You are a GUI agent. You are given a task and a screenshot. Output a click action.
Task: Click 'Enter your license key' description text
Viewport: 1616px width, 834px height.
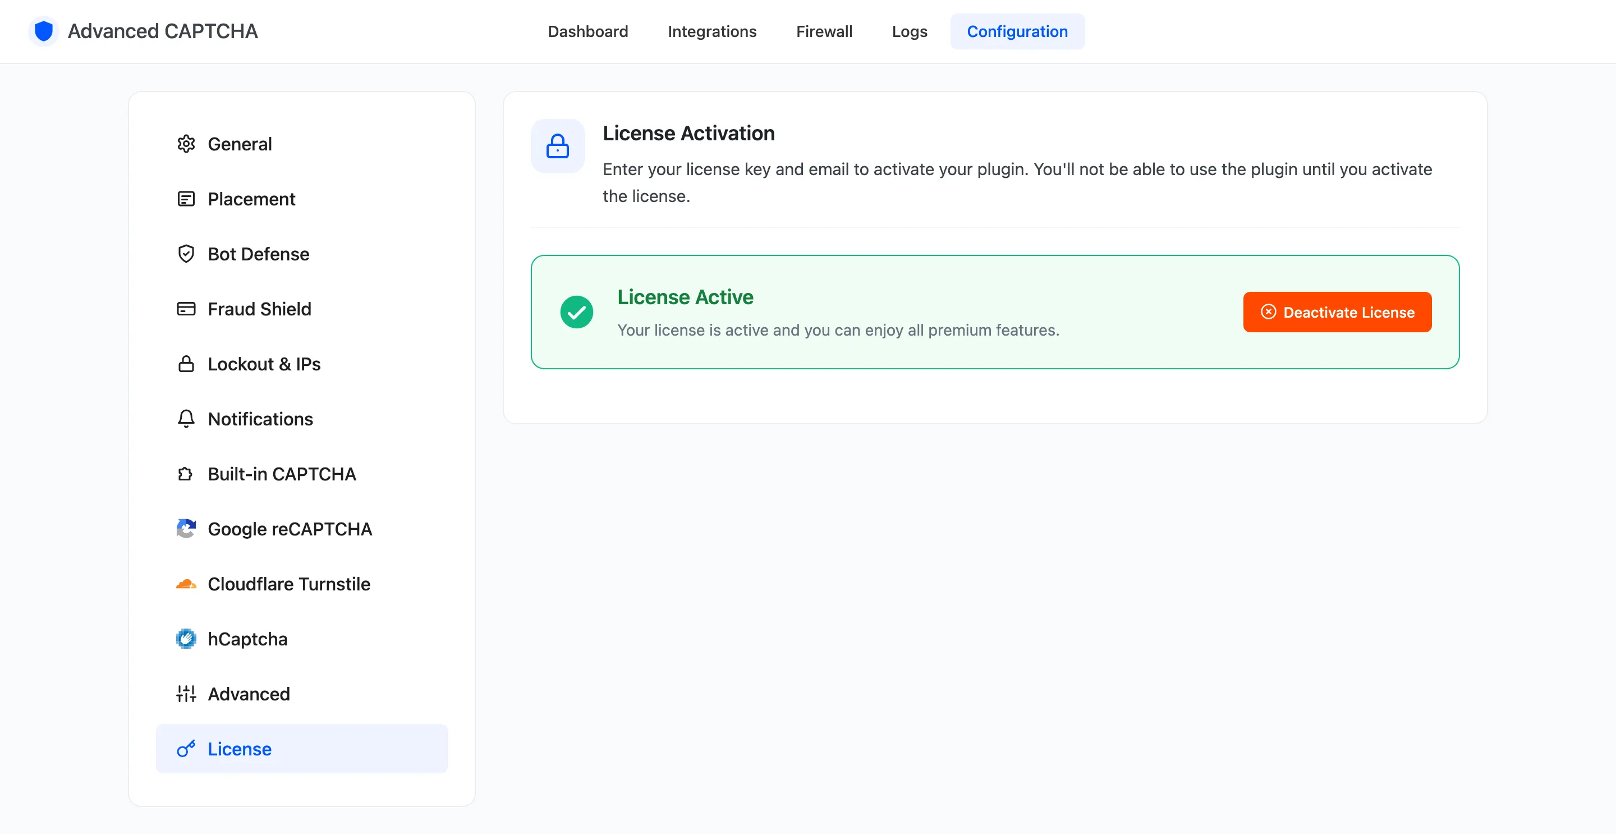click(1017, 182)
